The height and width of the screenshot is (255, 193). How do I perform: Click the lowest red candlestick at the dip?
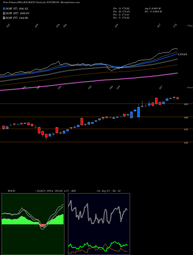[46, 136]
